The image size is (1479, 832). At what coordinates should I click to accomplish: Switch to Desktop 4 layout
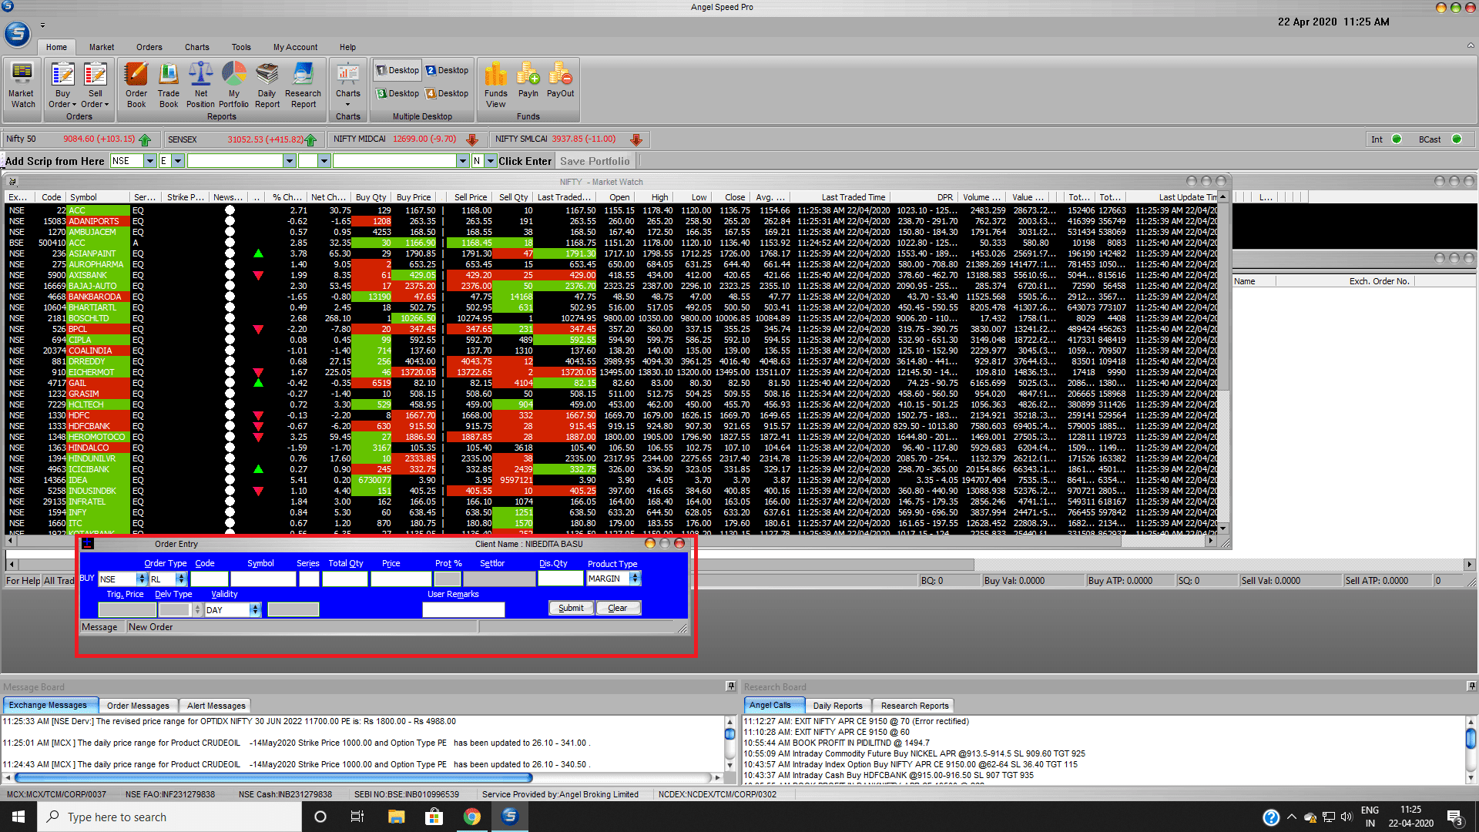pos(447,93)
